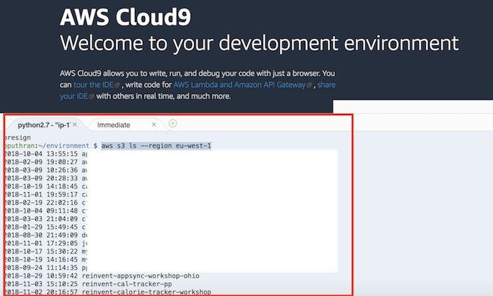Click the 2018-03-09 20:28:33 timestamp
Screen dimensions: 493x296
click(x=41, y=178)
